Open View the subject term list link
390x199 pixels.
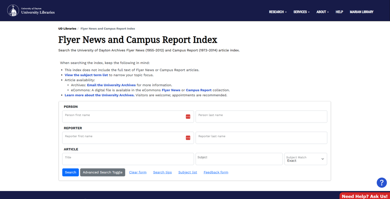click(86, 75)
